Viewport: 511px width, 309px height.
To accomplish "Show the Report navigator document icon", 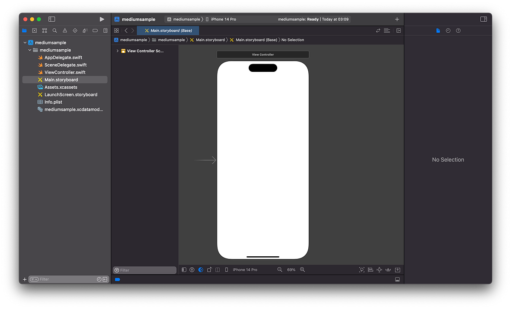I will [x=105, y=31].
